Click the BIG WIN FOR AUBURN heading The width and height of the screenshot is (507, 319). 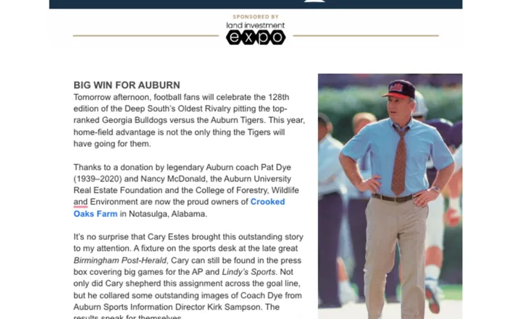(127, 85)
